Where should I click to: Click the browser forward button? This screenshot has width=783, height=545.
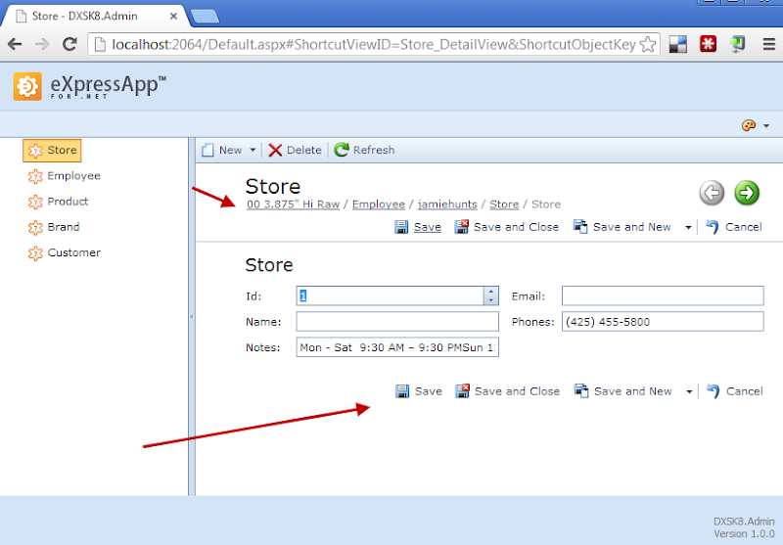coord(42,44)
